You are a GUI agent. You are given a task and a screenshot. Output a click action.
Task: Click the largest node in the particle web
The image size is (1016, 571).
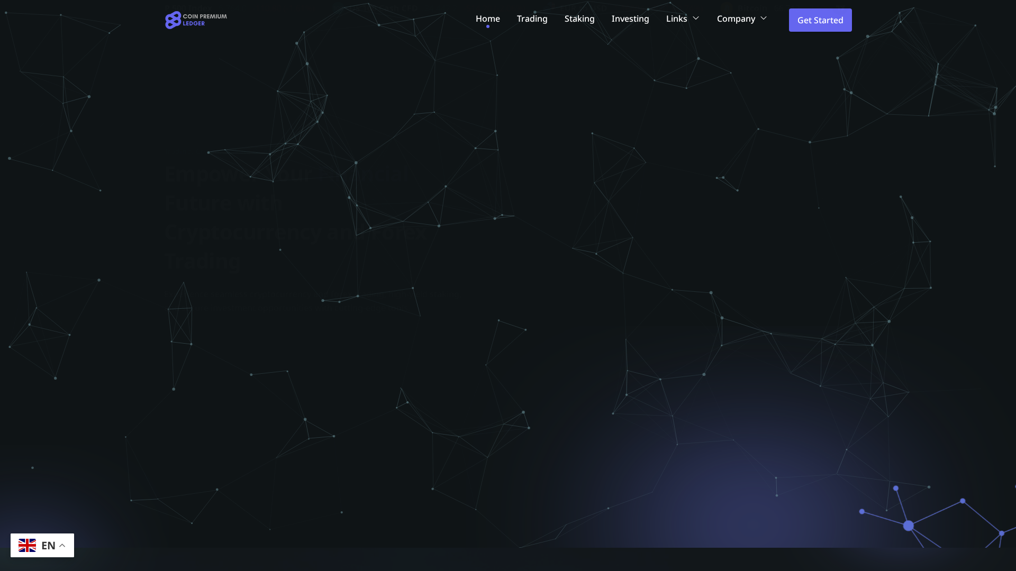pyautogui.click(x=909, y=525)
